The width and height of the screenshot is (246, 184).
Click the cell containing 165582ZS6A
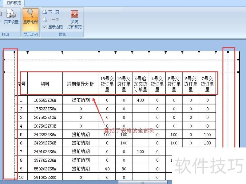45,100
